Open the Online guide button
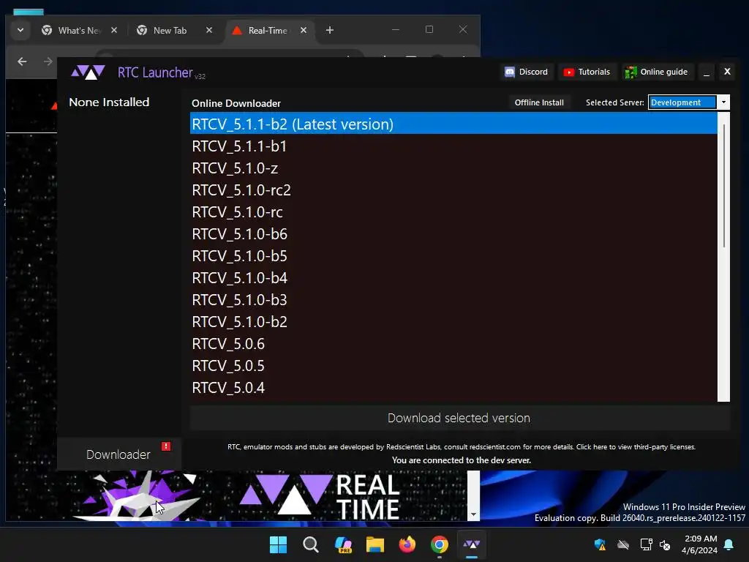The width and height of the screenshot is (749, 562). pos(658,72)
